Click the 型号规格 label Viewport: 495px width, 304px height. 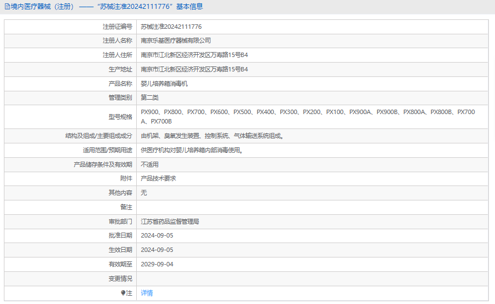pyautogui.click(x=120, y=117)
